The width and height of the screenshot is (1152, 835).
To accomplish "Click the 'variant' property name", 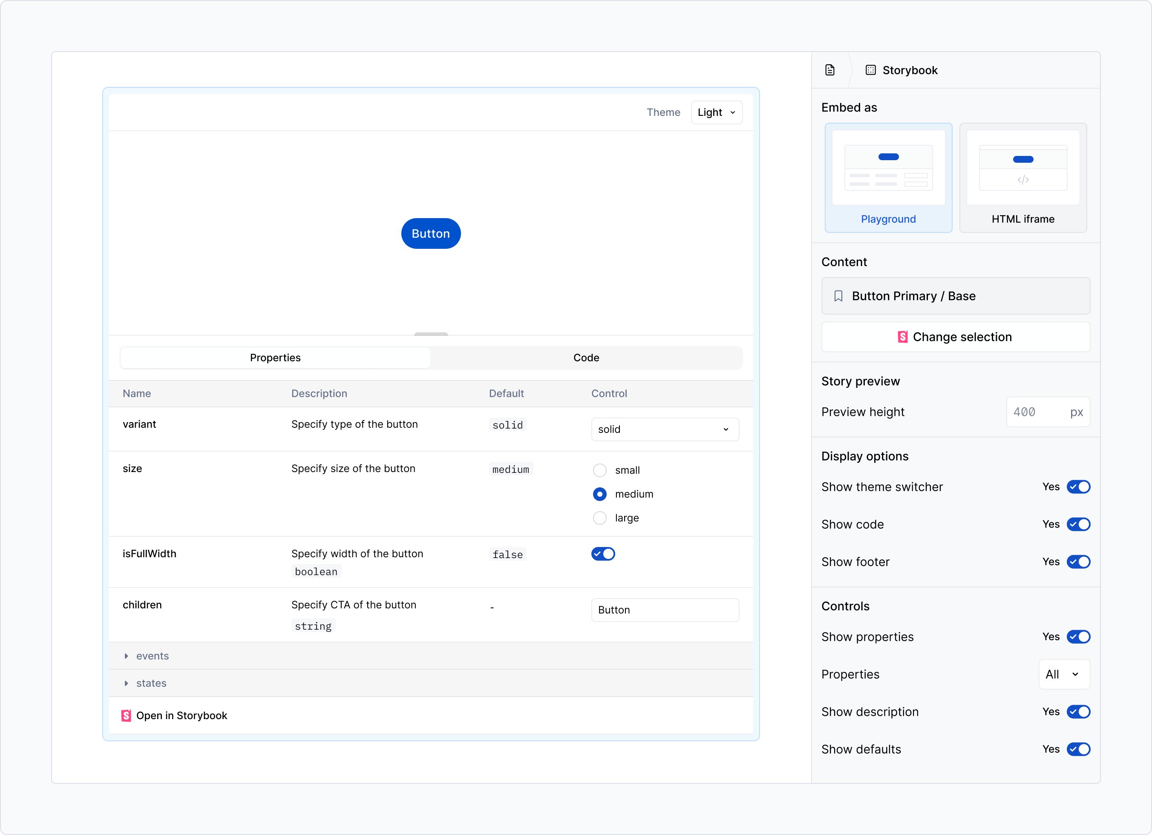I will (x=139, y=424).
